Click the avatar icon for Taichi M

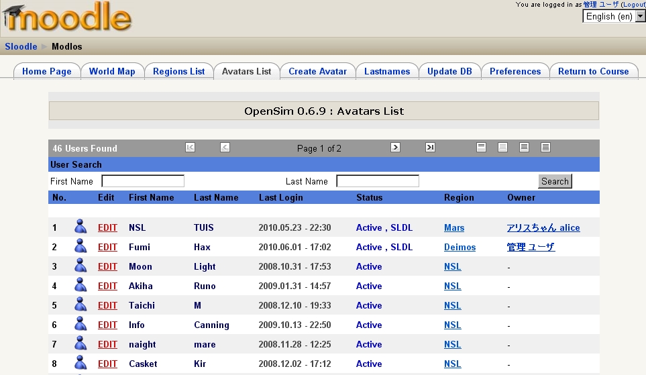point(80,305)
